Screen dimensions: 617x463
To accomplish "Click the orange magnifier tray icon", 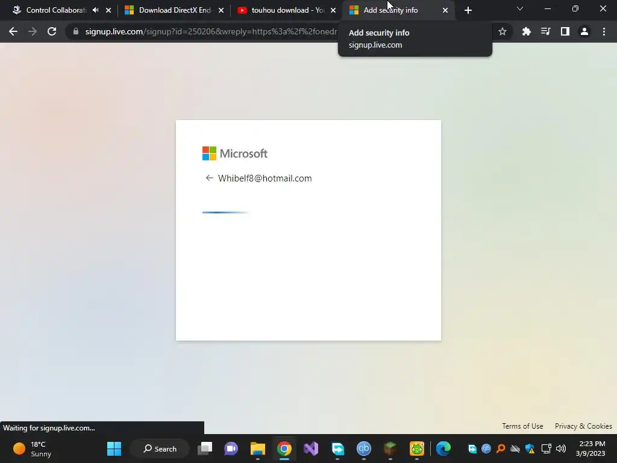I will [x=501, y=449].
